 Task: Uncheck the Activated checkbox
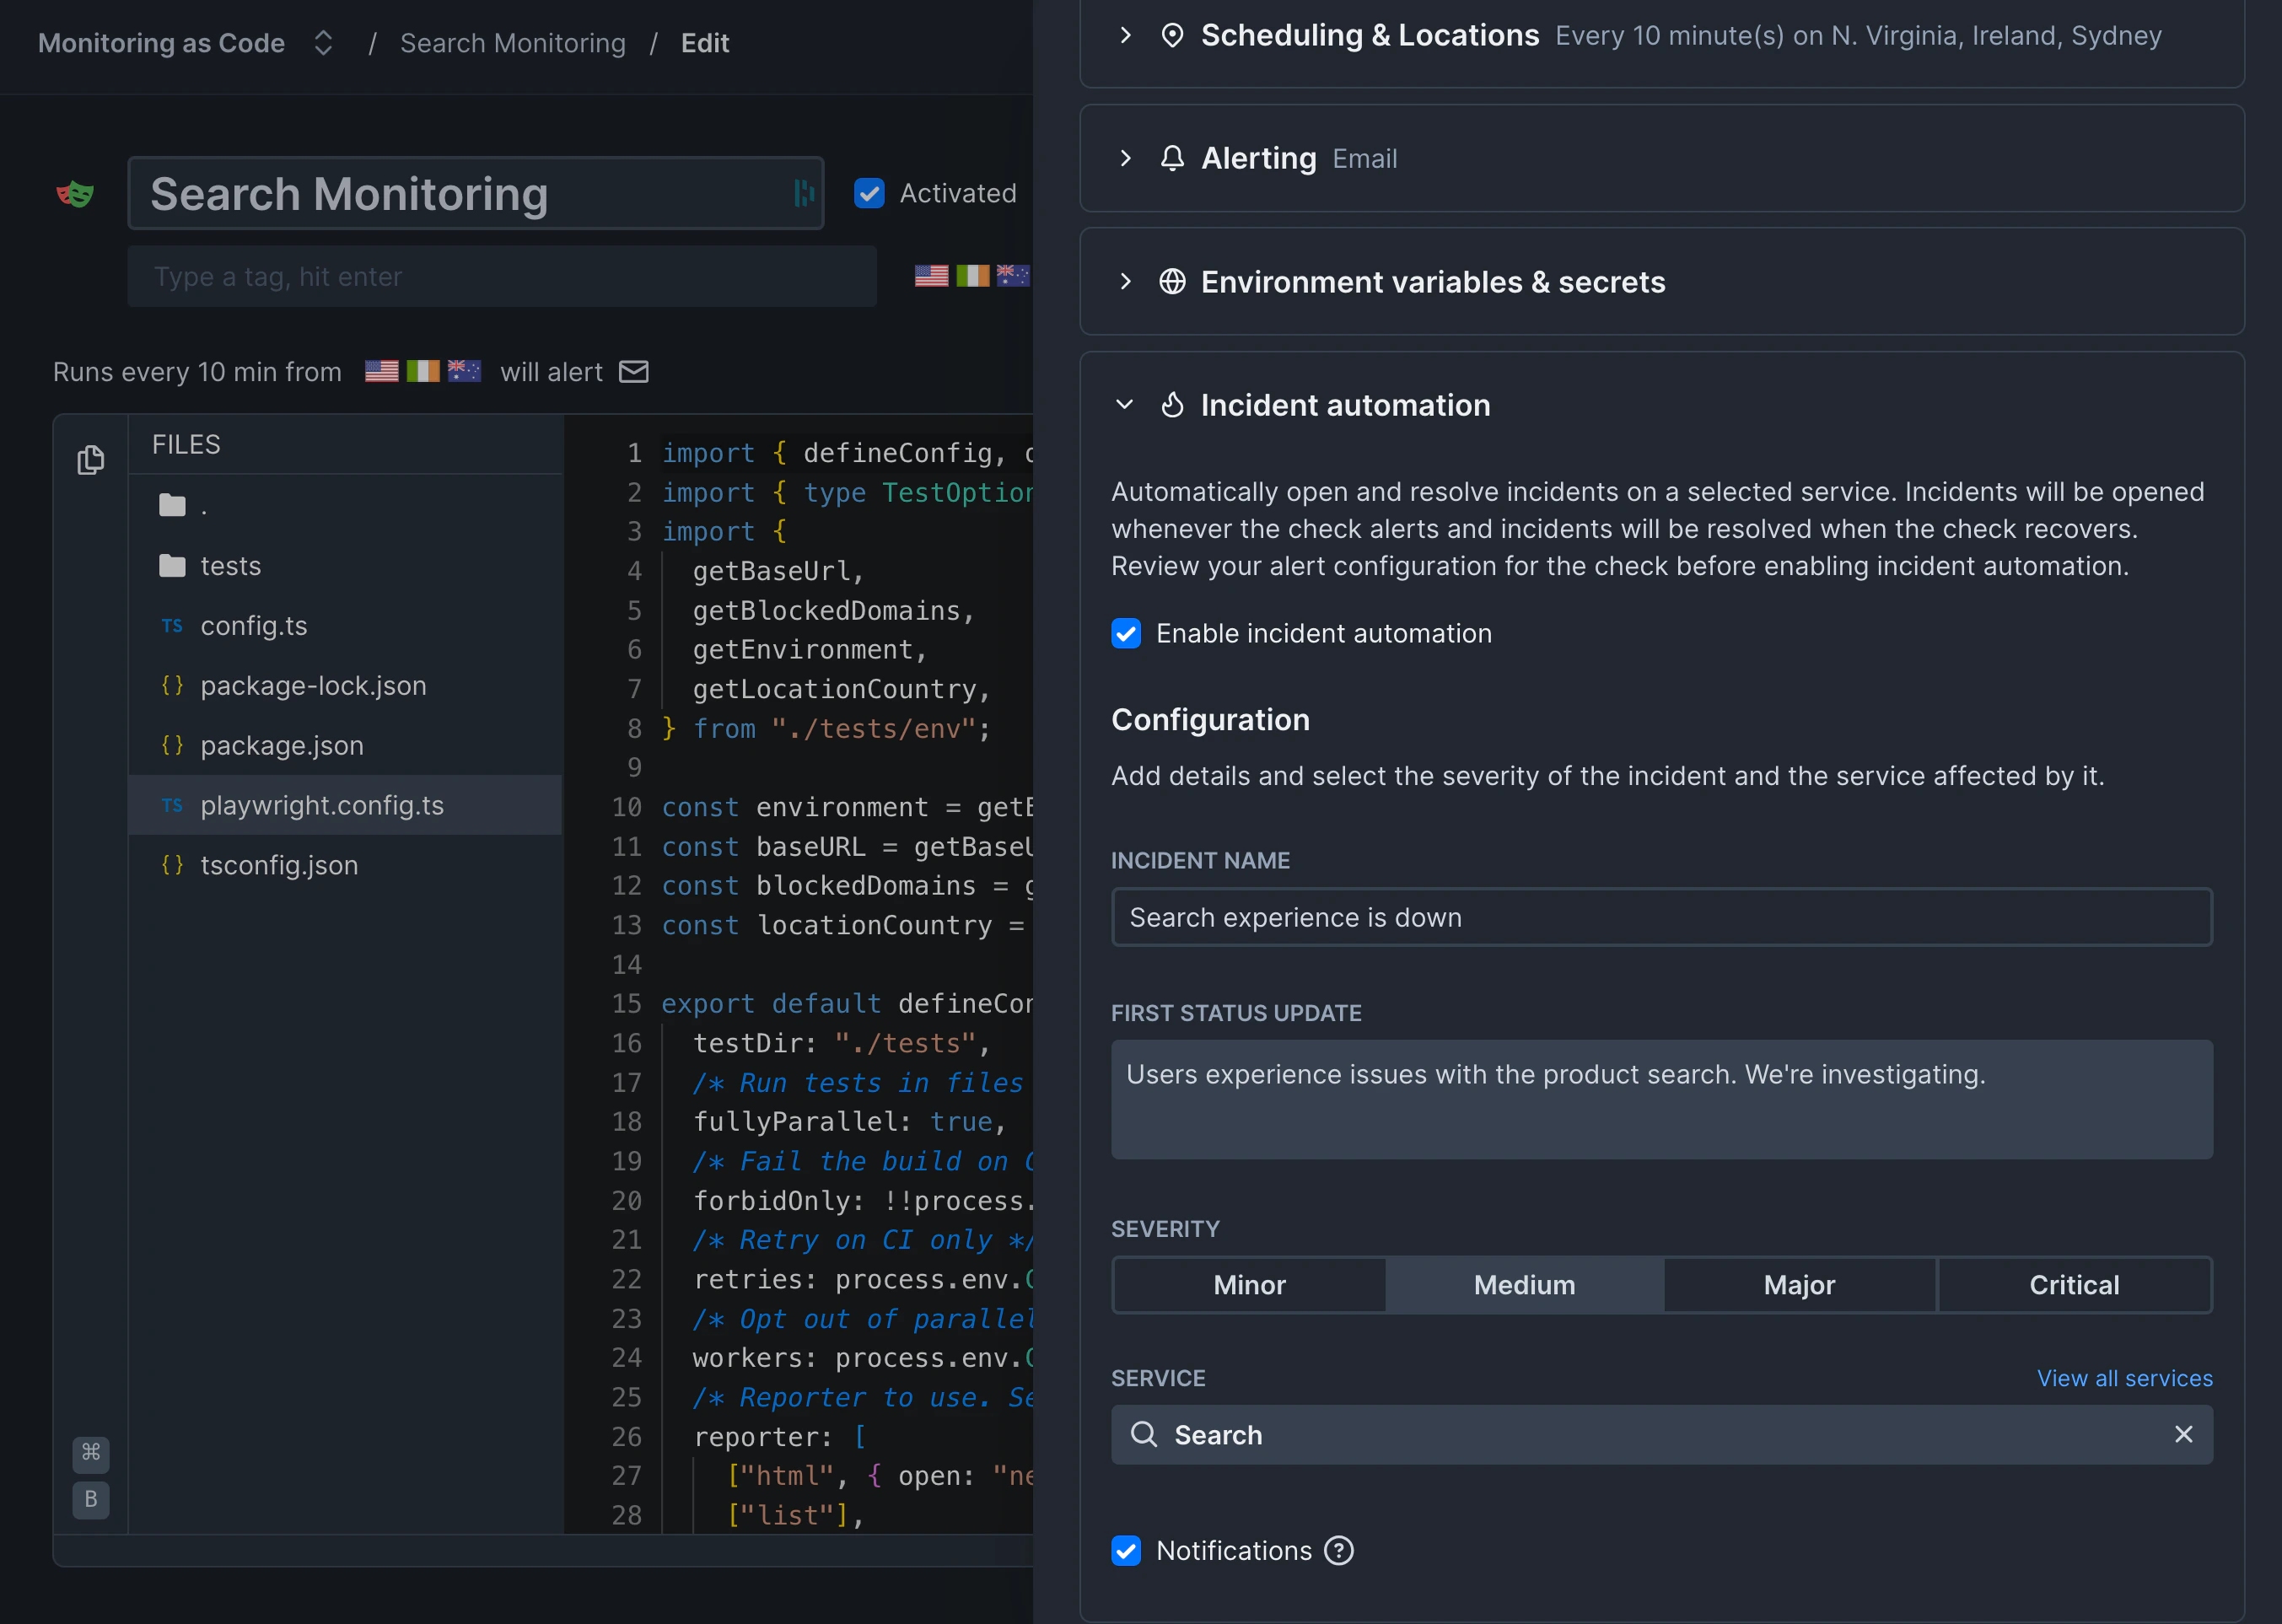[x=869, y=193]
